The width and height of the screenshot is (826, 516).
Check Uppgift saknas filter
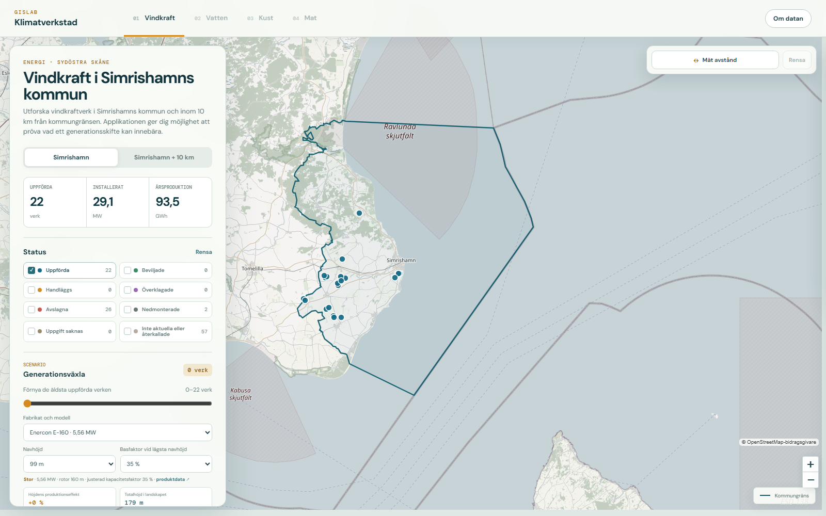[31, 331]
